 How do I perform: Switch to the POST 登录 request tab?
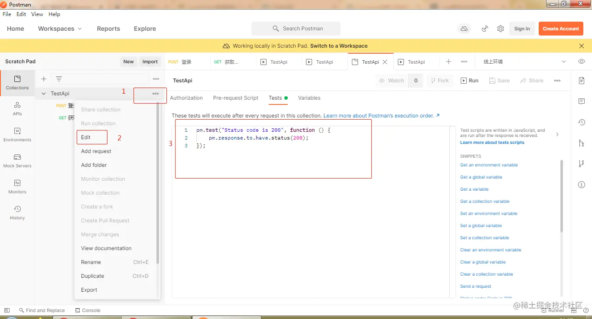[186, 62]
